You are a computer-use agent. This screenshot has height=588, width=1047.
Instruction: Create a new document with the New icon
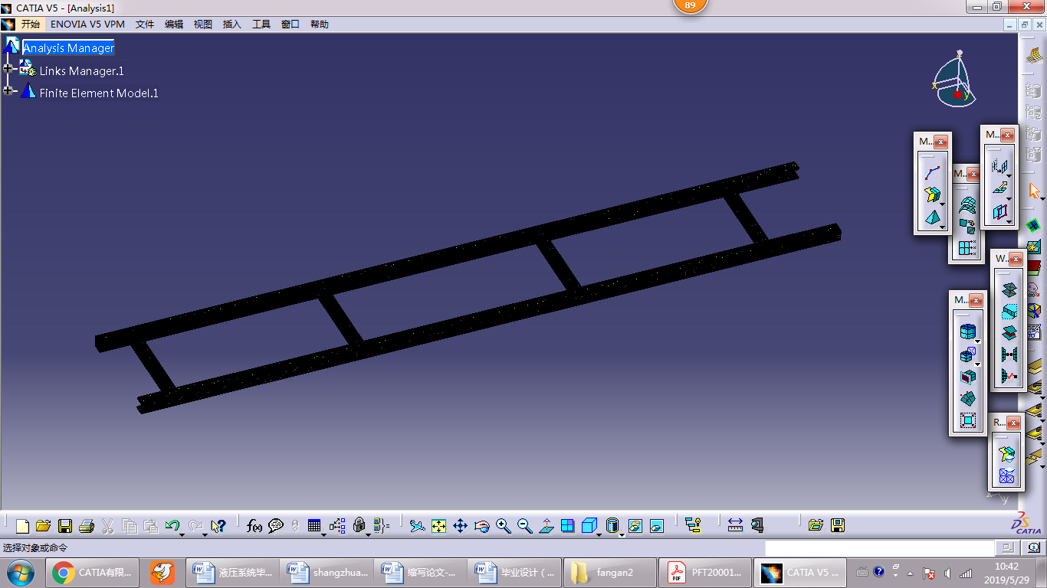(22, 526)
